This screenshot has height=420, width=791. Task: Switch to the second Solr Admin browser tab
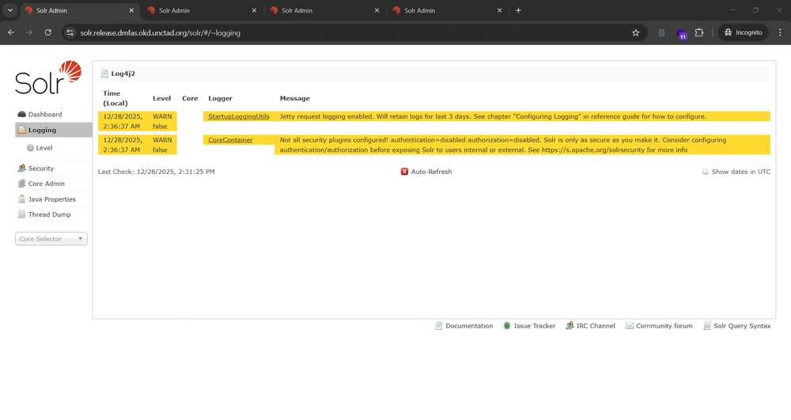[202, 10]
